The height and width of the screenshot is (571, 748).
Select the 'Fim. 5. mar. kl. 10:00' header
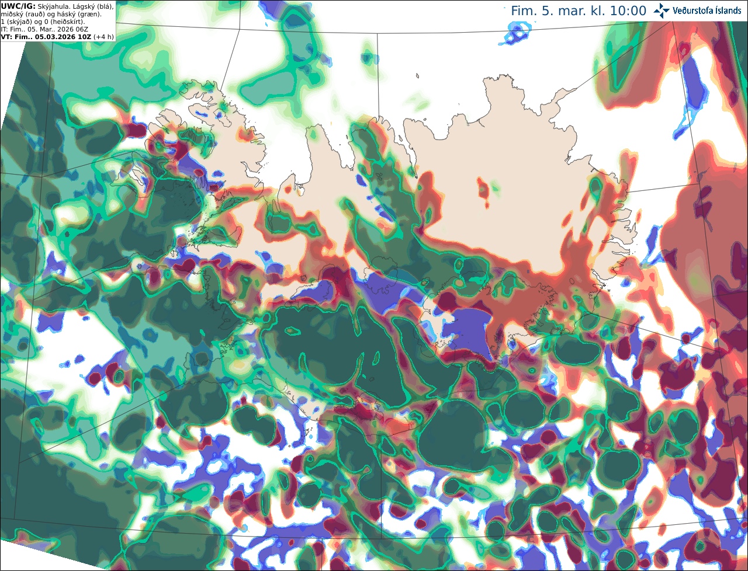point(579,11)
